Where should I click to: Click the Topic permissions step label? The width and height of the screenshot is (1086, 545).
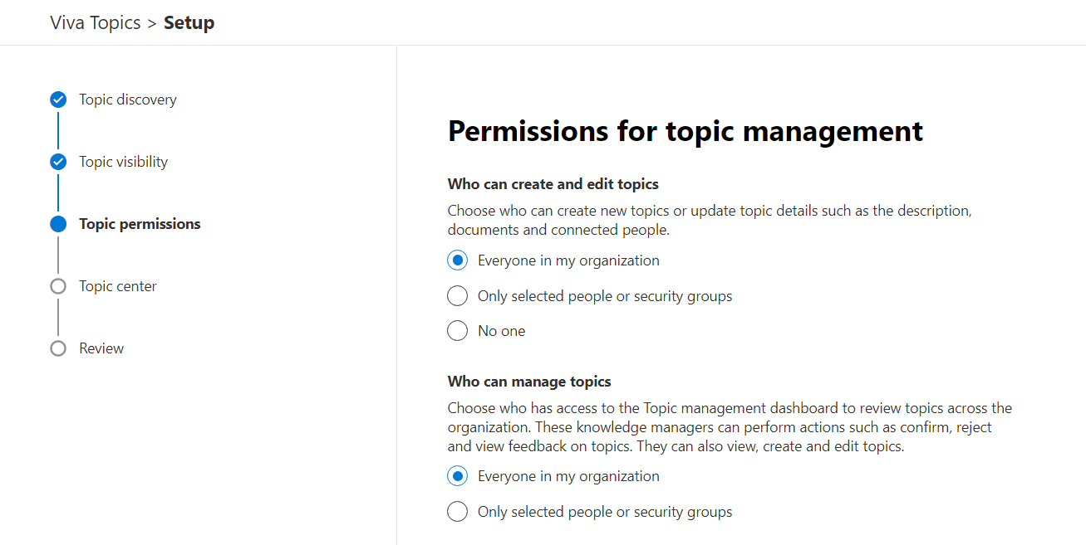click(140, 224)
